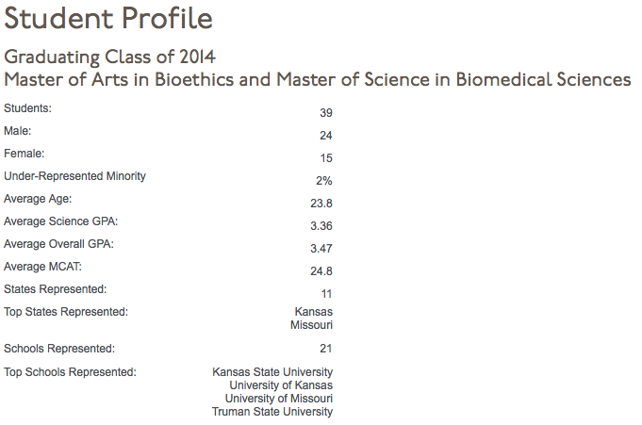Select the Average Overall GPA value 3.47
This screenshot has width=642, height=425.
321,249
